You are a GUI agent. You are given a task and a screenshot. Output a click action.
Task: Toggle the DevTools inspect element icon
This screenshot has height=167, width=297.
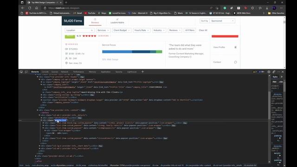pos(21,72)
